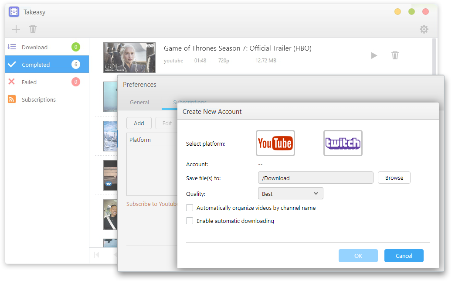Viewport: 455px width, 284px height.
Task: Open the Game of Thrones trailer thumbnail
Action: (x=129, y=58)
